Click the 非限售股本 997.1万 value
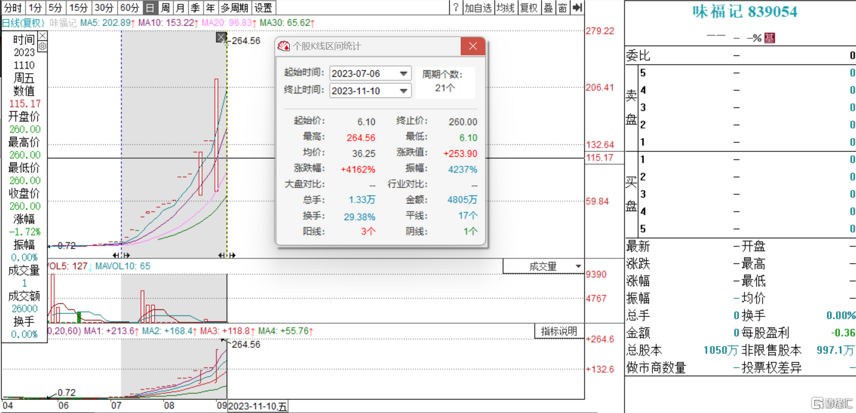 pyautogui.click(x=835, y=350)
